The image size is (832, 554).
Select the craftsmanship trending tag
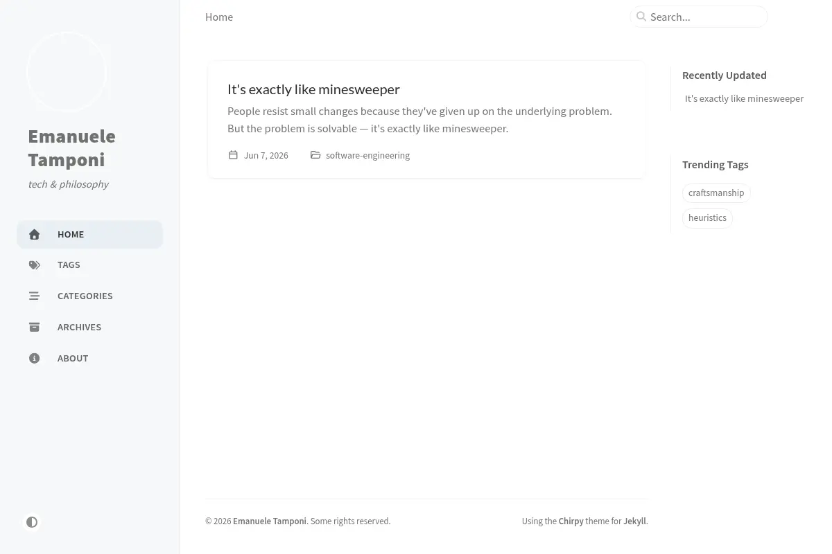716,193
